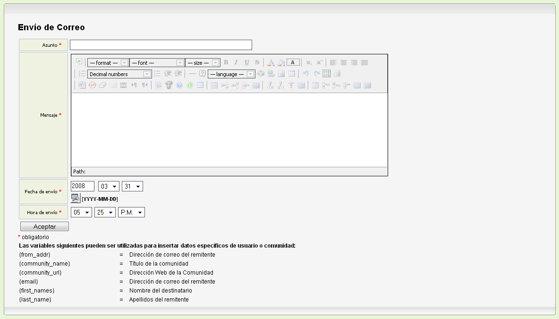Set right-to-left text direction

pyautogui.click(x=144, y=85)
